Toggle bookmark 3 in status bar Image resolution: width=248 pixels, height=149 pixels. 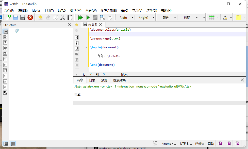coord(237,143)
